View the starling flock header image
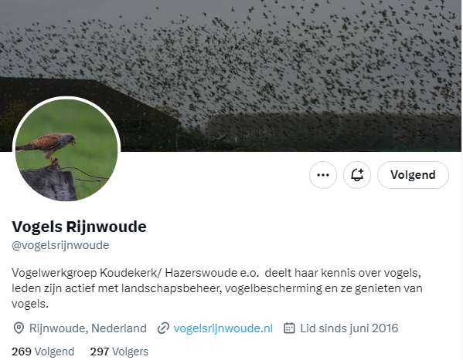This screenshot has width=463, height=360. pyautogui.click(x=232, y=76)
